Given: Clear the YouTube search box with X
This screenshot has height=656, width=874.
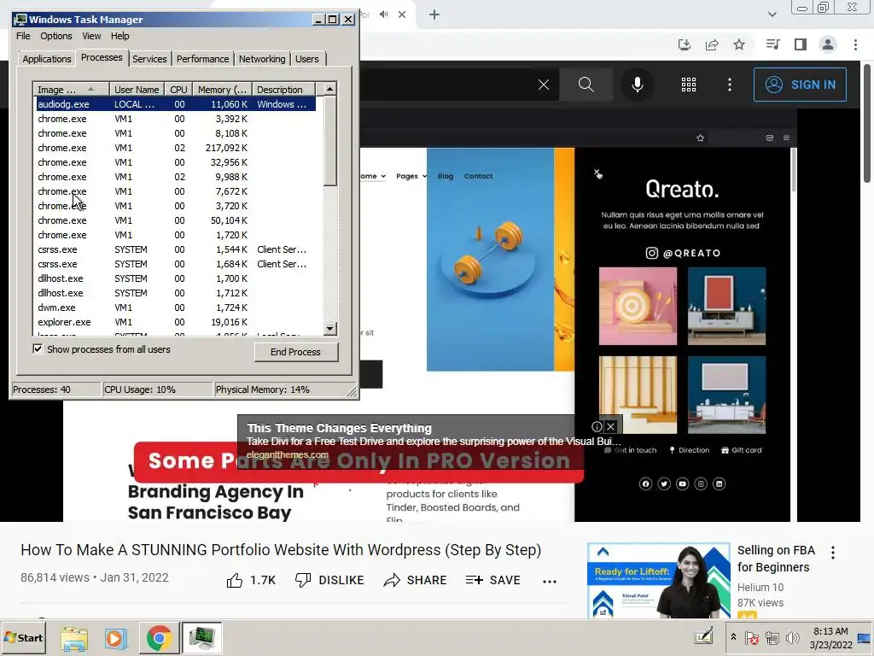Looking at the screenshot, I should (544, 85).
